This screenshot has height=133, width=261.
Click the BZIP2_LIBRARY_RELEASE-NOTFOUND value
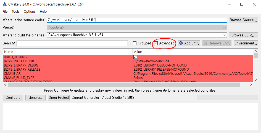click(x=161, y=69)
